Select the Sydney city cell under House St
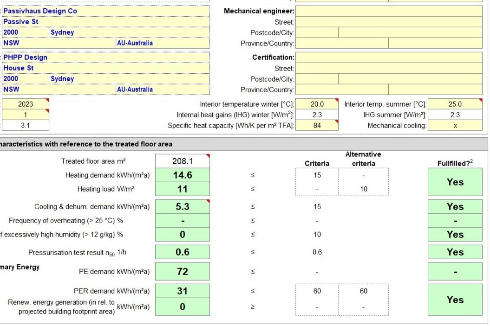Screen dimensions: 490x326 130,79
